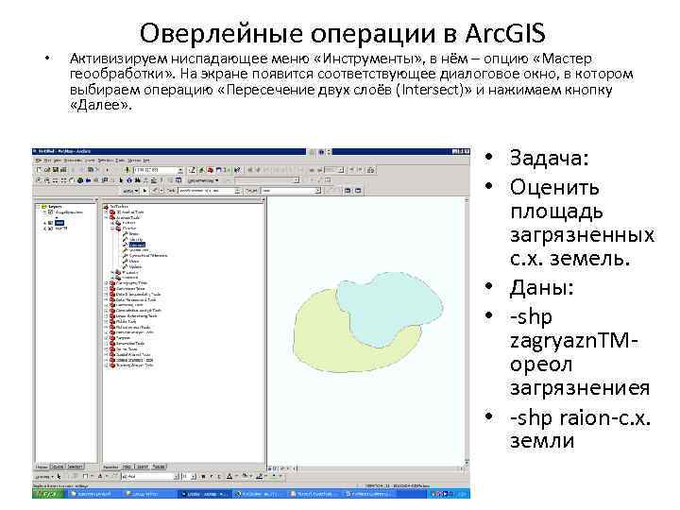Open the Georeferencing dropdown menu
Image resolution: width=680 pixels, height=510 pixels.
pos(203,180)
